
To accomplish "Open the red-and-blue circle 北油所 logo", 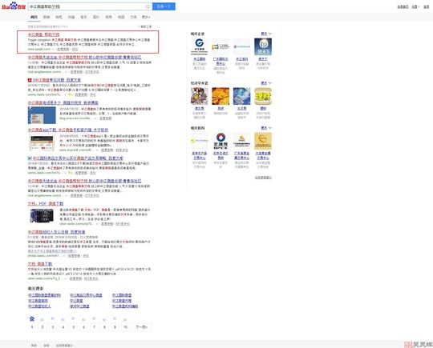I will point(221,141).
